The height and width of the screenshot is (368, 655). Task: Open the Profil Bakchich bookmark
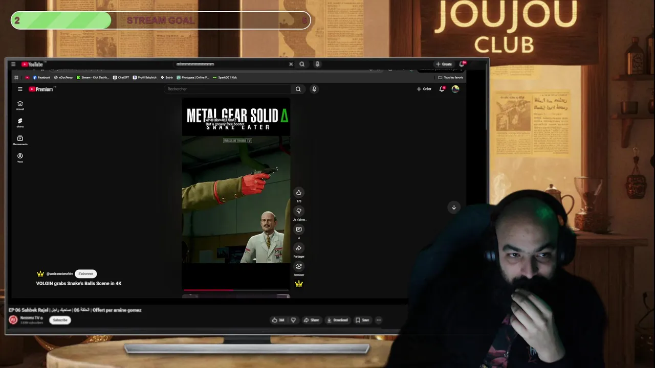[145, 78]
